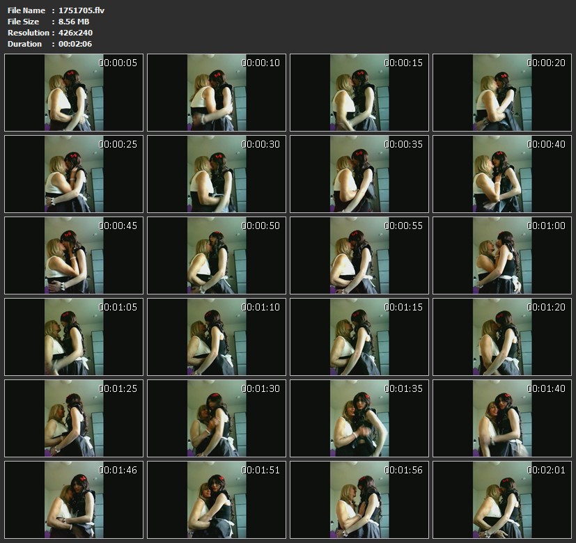Click the thumbnail marked 00:00:25
576x543 pixels.
(x=74, y=174)
